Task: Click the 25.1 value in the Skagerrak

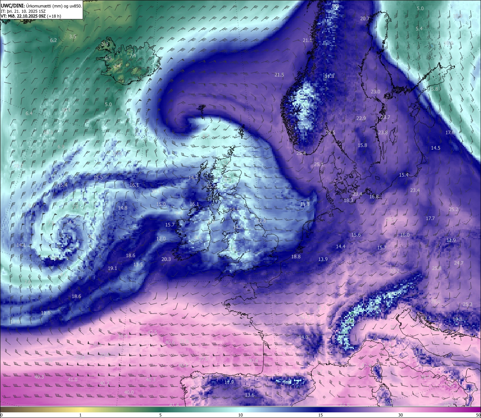Action: pyautogui.click(x=319, y=164)
